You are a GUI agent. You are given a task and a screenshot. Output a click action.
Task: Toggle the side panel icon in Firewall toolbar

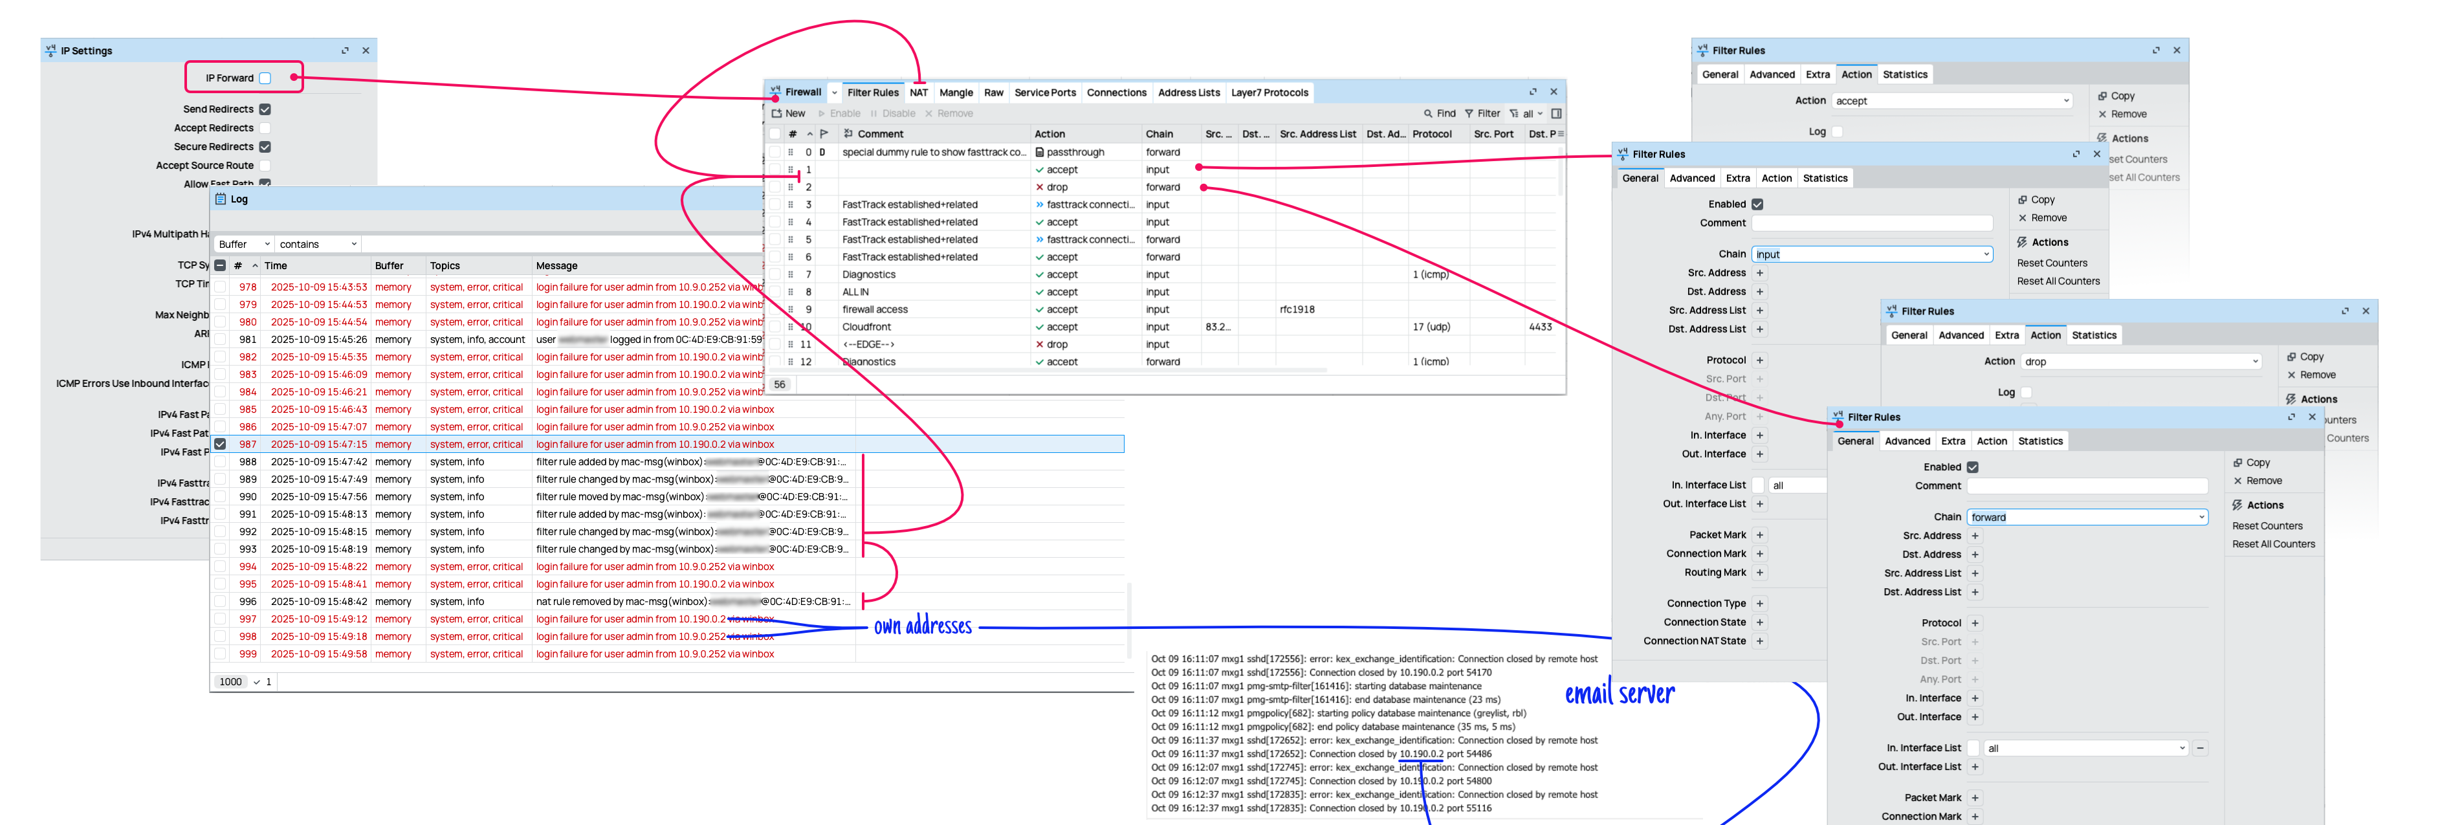click(x=1556, y=114)
